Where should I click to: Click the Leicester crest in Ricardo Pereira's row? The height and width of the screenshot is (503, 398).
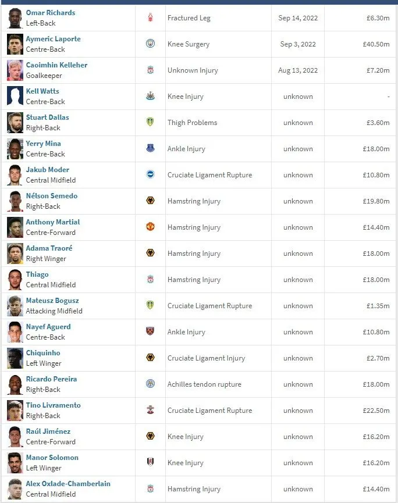150,384
